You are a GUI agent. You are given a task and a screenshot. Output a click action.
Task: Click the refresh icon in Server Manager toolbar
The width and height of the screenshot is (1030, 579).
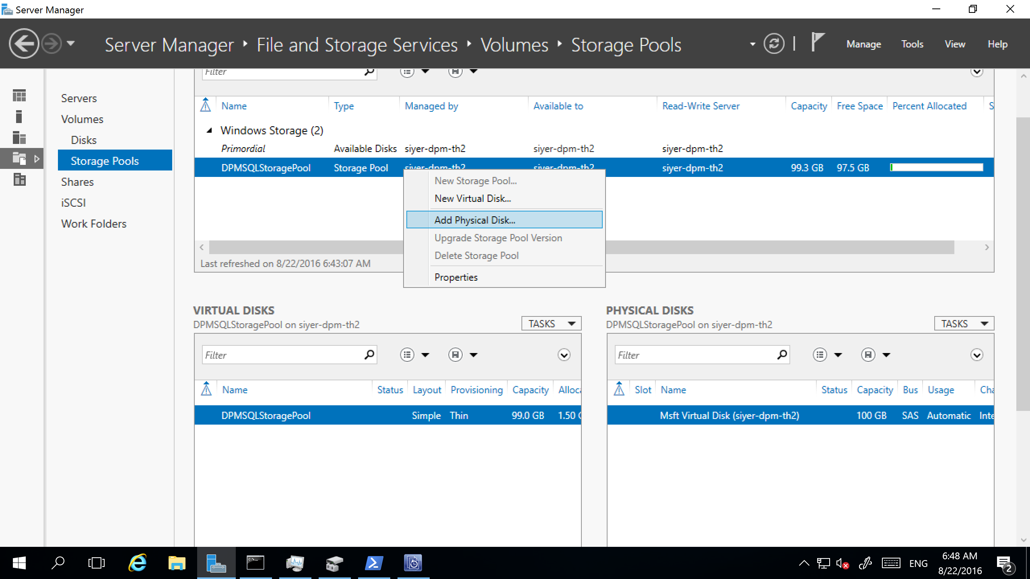pyautogui.click(x=777, y=44)
